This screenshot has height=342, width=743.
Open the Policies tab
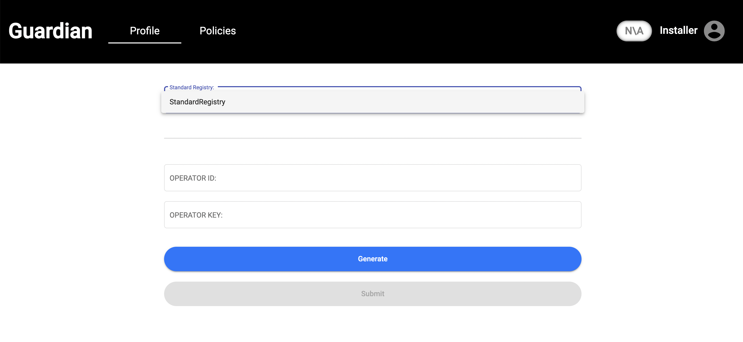click(x=218, y=31)
